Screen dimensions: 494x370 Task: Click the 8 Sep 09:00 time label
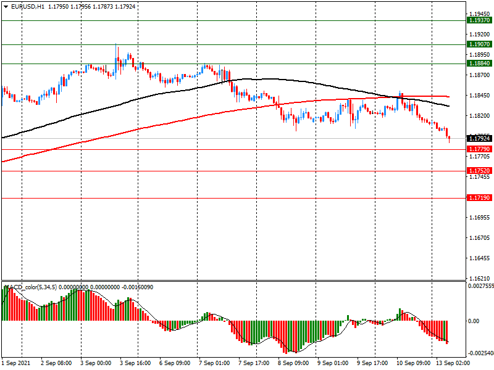pos(293,363)
